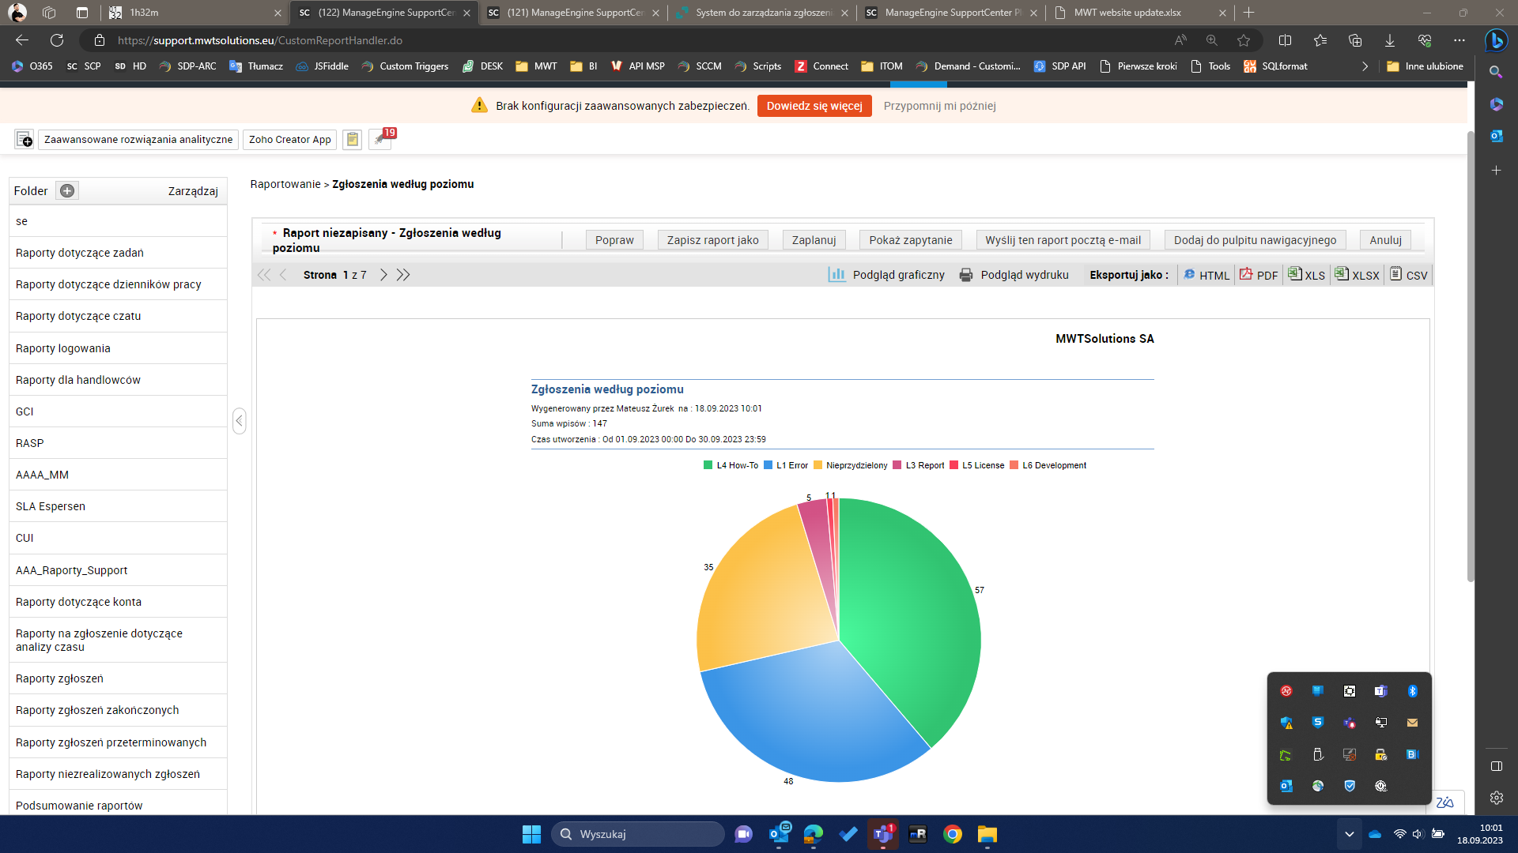Screen dimensions: 1518x853
Task: Switch to MWT website update.xlsx tab
Action: click(1127, 13)
